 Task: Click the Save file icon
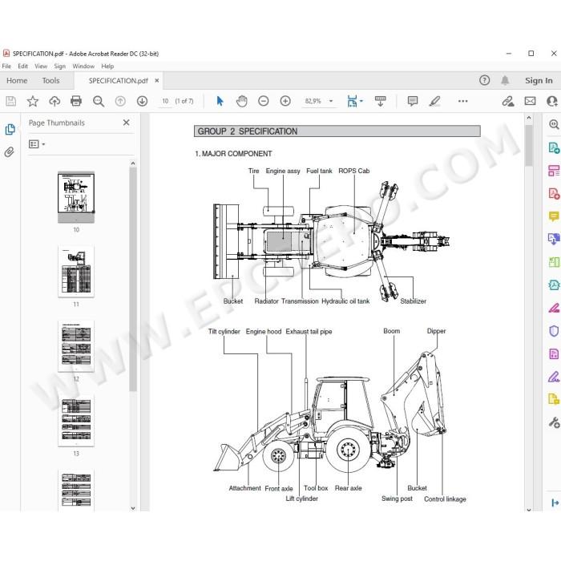10,101
